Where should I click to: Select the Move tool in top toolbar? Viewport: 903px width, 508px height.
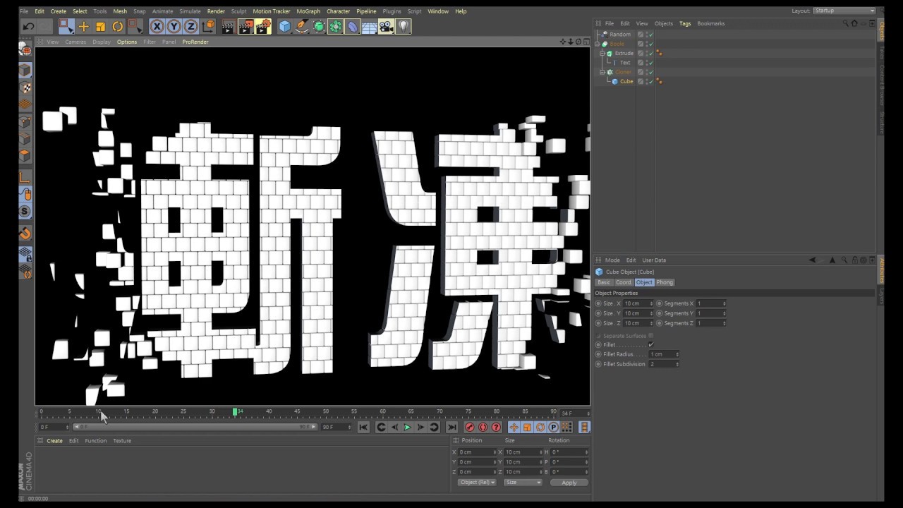83,27
